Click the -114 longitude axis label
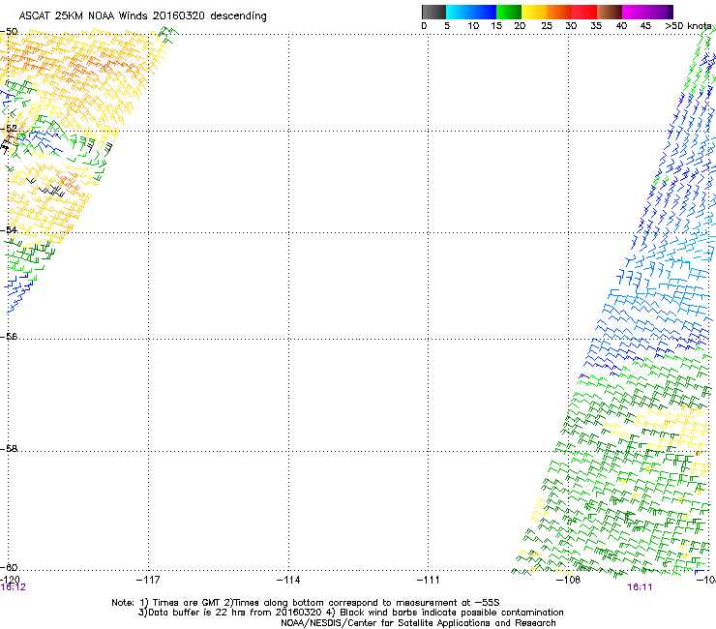Screen dimensions: 716x629 (288, 580)
